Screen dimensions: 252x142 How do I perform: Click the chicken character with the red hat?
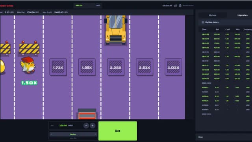coord(28,65)
